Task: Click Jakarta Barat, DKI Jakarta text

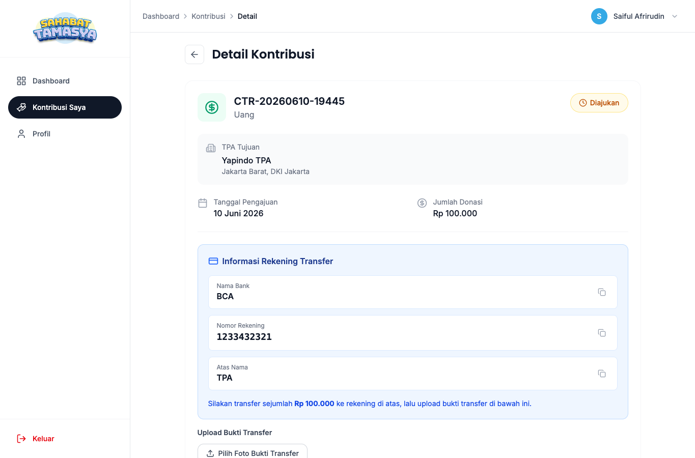Action: point(266,171)
